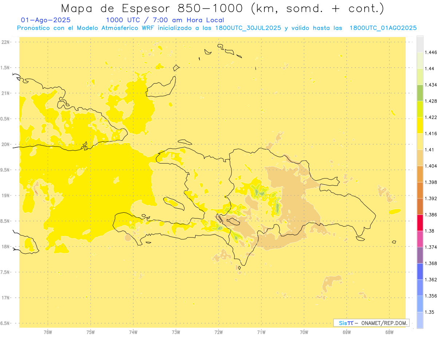
Task: Click the 70W longitude label
Action: click(304, 332)
